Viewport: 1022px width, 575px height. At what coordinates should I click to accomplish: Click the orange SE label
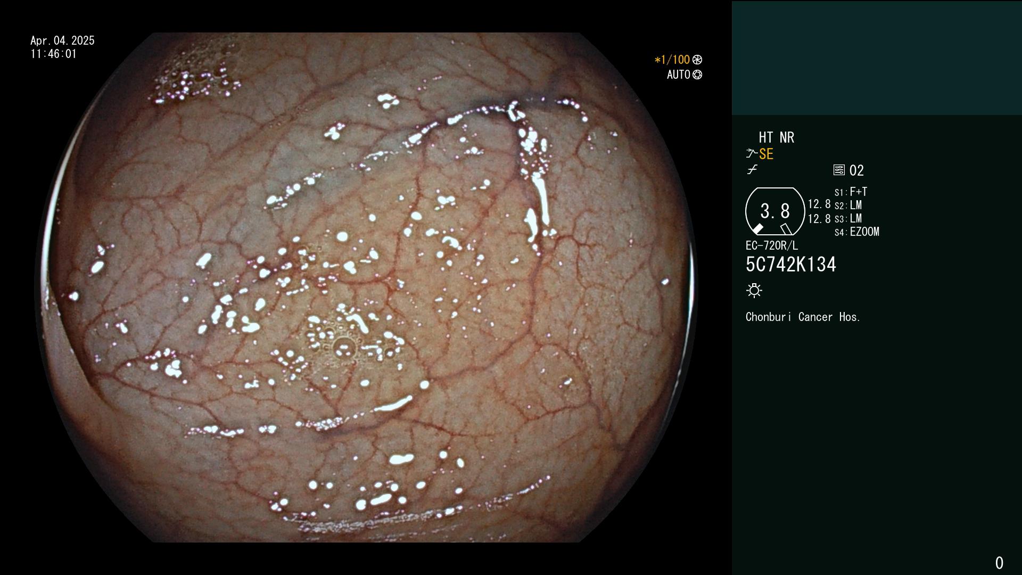click(x=766, y=154)
